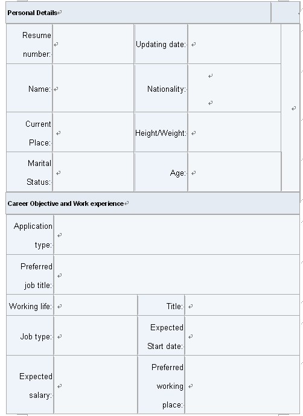This screenshot has width=303, height=416.
Task: Click the Height/Weight empty cell
Action: [x=234, y=132]
